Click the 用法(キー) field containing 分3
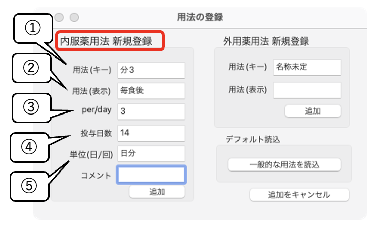The width and height of the screenshot is (381, 228). point(151,70)
